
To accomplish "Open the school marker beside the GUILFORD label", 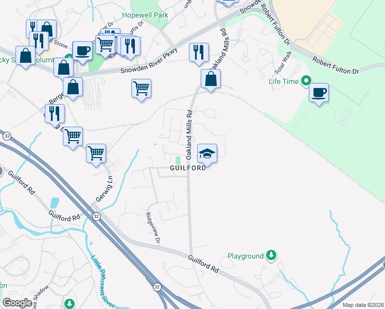I will [x=207, y=155].
